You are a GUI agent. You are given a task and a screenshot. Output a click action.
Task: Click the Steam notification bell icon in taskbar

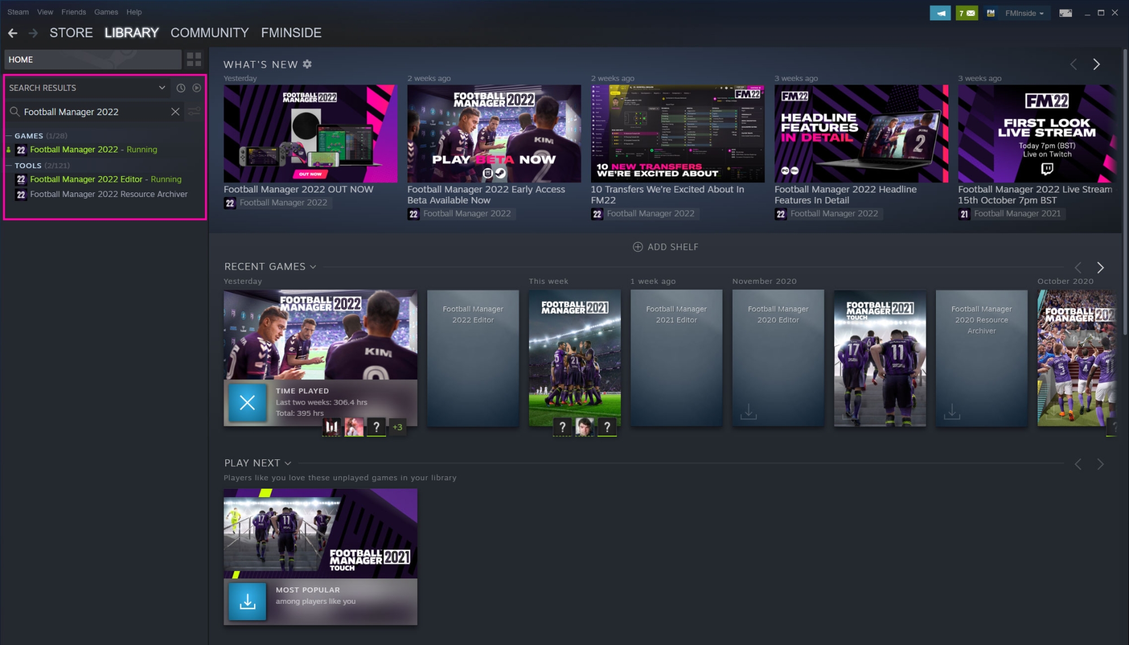942,12
